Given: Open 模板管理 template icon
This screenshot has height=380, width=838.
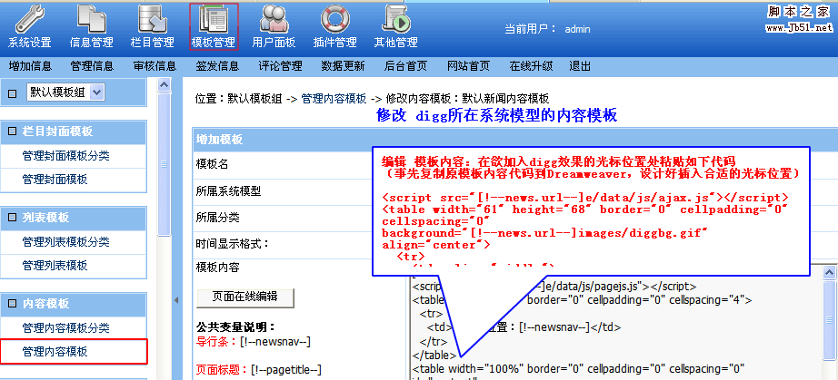Looking at the screenshot, I should [214, 19].
